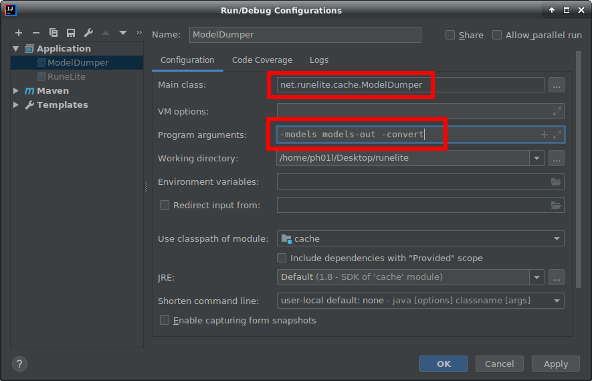Screen dimensions: 592x381
Task: Browse for the Main class with ellipsis button
Action: 556,85
